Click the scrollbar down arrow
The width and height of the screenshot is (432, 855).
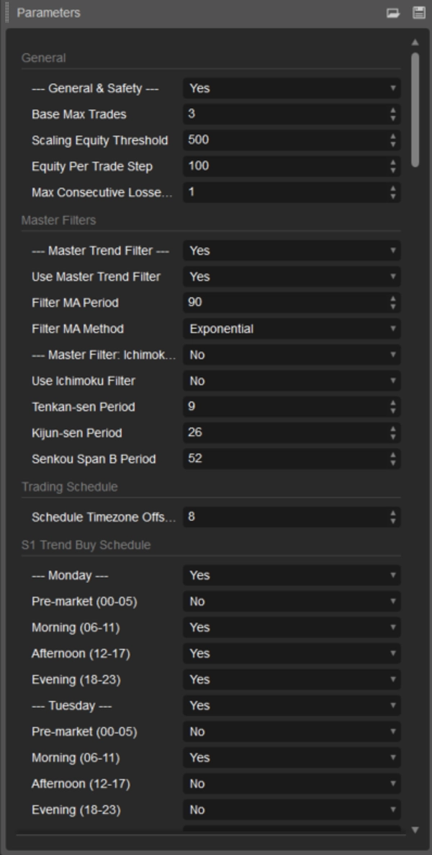click(416, 831)
